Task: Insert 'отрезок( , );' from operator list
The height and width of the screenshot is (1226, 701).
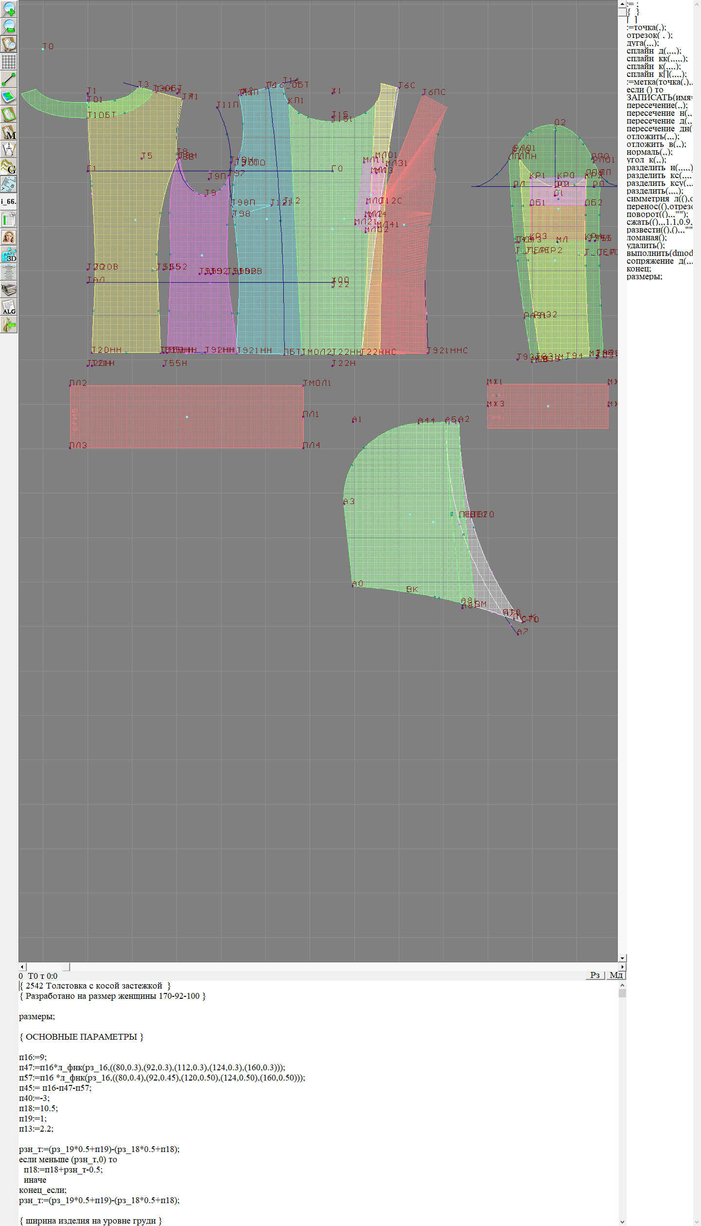Action: pyautogui.click(x=649, y=35)
